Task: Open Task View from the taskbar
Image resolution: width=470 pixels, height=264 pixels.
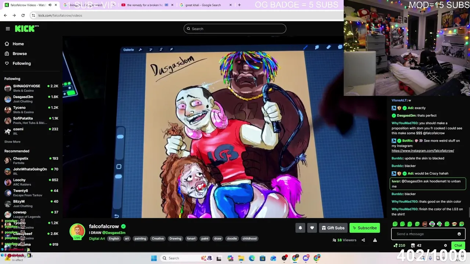Action: [219, 258]
